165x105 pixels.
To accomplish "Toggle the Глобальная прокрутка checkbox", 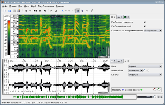I will [145, 22].
